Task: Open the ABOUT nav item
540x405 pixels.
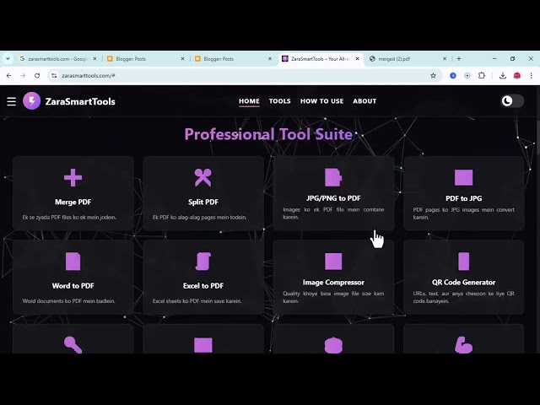Action: pyautogui.click(x=364, y=101)
